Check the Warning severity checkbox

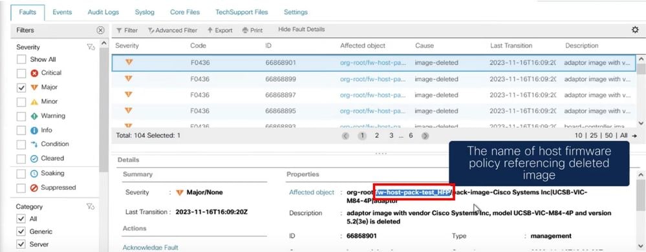pos(21,116)
